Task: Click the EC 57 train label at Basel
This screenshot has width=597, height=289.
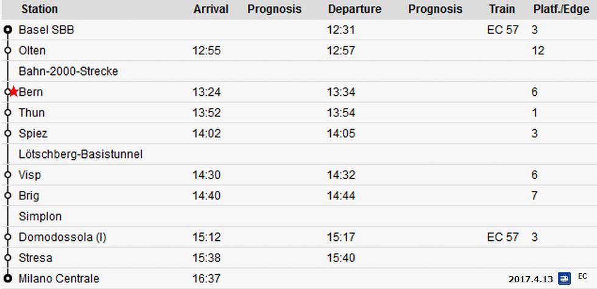Action: [x=503, y=30]
